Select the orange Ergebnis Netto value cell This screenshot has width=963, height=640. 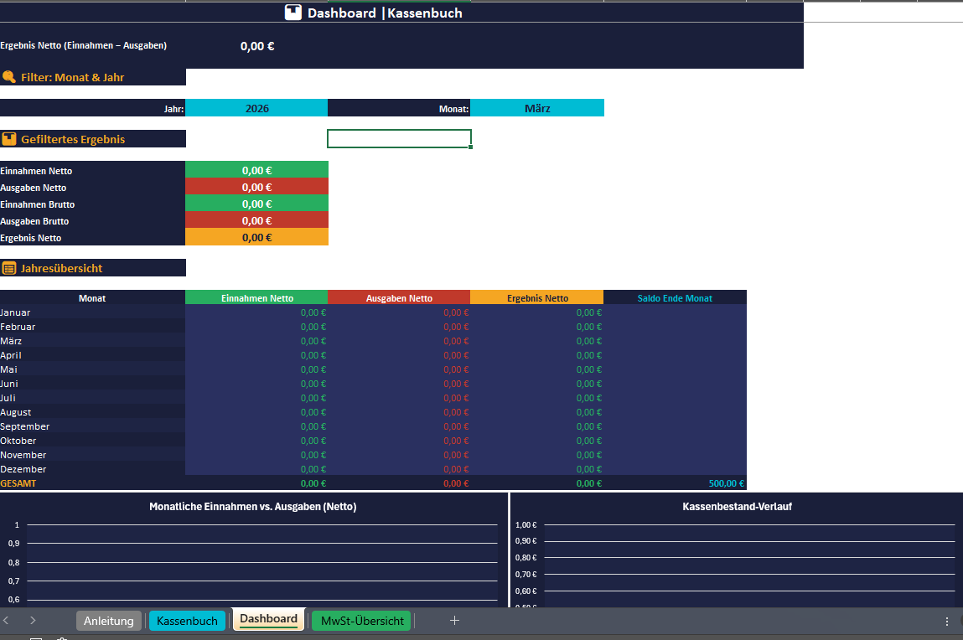point(256,237)
